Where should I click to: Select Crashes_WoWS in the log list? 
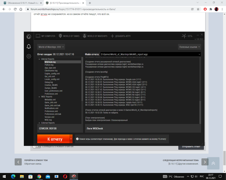[x=51, y=85]
